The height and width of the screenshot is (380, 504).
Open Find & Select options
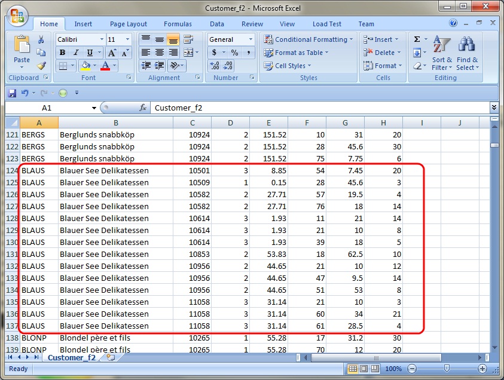pos(468,53)
